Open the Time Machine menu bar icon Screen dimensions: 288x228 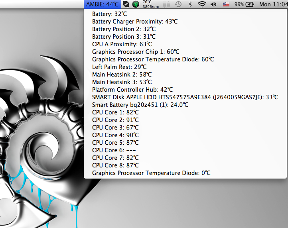click(178, 4)
